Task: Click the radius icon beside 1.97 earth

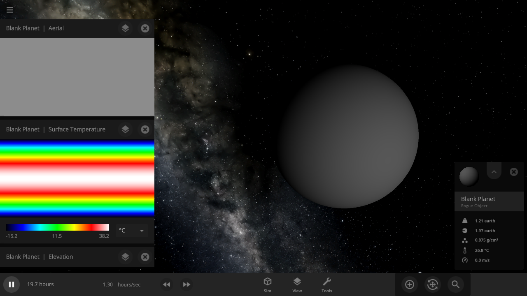Action: (x=465, y=231)
